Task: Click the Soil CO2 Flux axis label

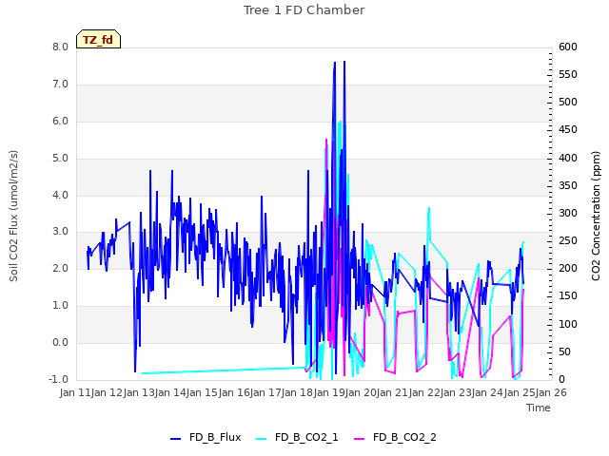Action: point(13,216)
